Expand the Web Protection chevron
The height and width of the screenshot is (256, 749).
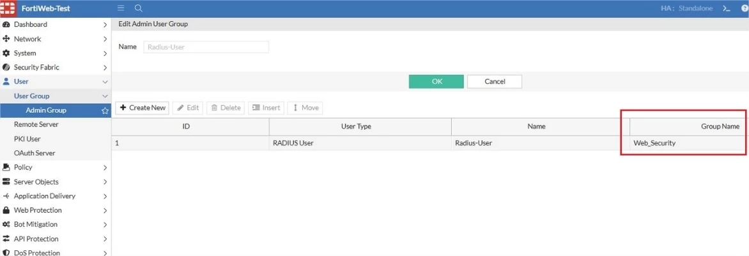[x=105, y=210]
